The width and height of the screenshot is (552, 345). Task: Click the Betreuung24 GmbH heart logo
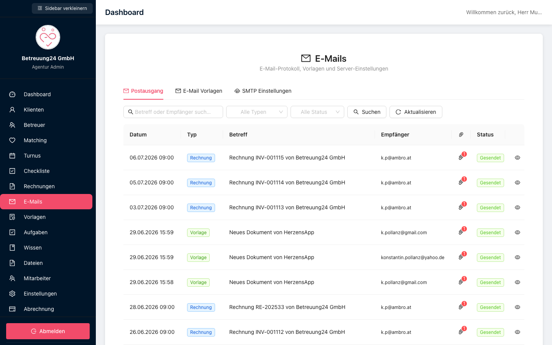click(x=48, y=37)
